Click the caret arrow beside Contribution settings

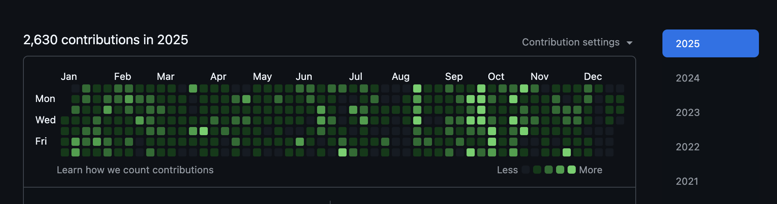[x=630, y=43]
